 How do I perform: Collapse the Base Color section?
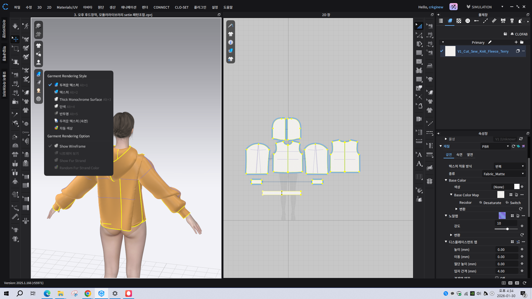446,180
